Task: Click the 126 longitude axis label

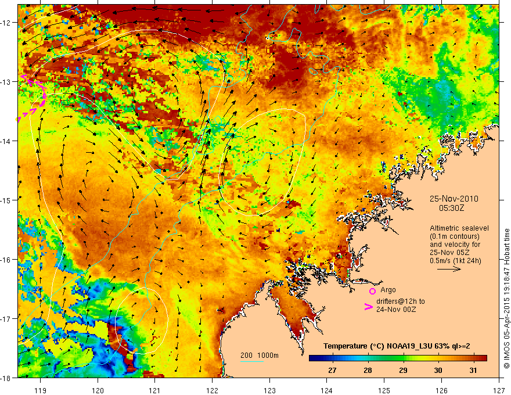Action: tap(441, 390)
